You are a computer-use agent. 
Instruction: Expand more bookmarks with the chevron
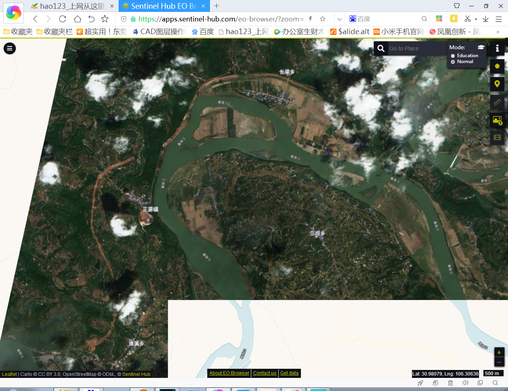[498, 32]
